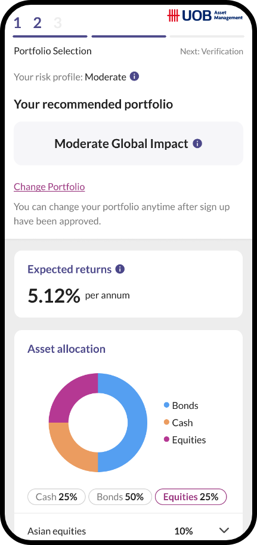This screenshot has width=257, height=545.
Task: Click the risk profile info icon
Action: click(134, 76)
